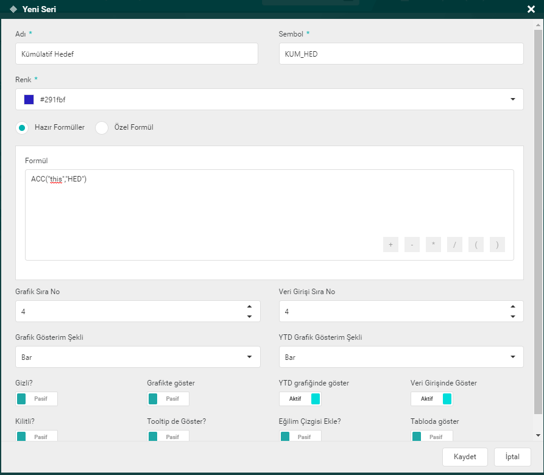544x475 pixels.
Task: Add a closing parenthesis to formula
Action: click(497, 245)
